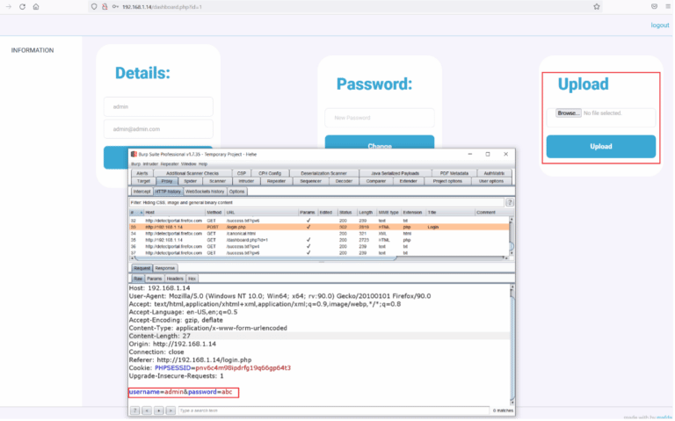Screen dimensions: 675x421
Task: Select the Intercept sub-tab
Action: coord(141,191)
